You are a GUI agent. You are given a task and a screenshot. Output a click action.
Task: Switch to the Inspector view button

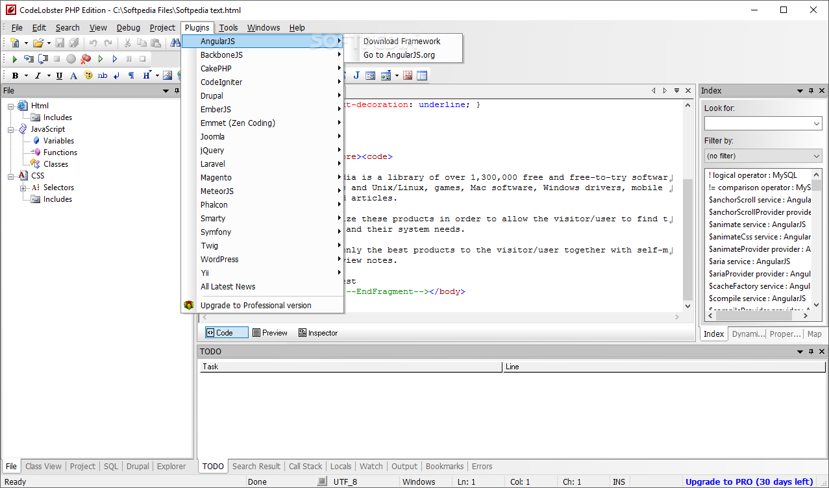click(x=318, y=333)
